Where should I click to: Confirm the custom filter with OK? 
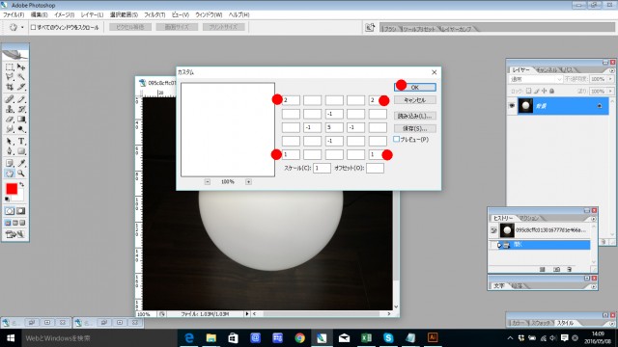pos(414,88)
